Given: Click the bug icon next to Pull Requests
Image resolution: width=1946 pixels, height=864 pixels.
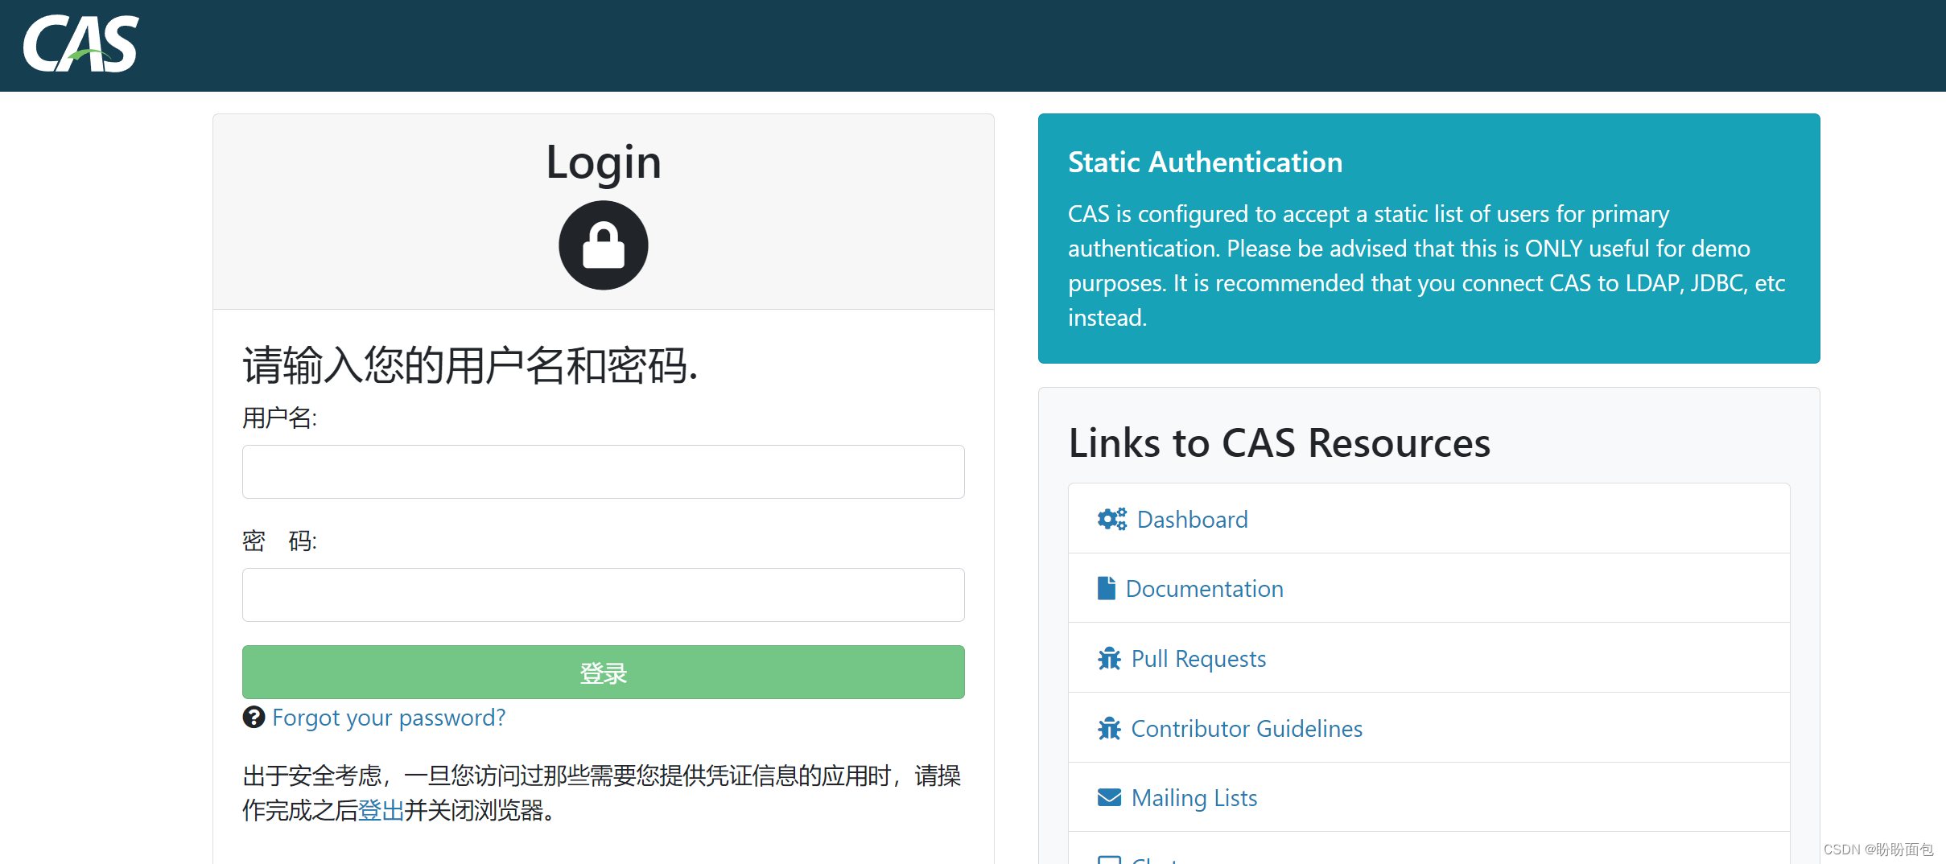Looking at the screenshot, I should click(x=1109, y=658).
